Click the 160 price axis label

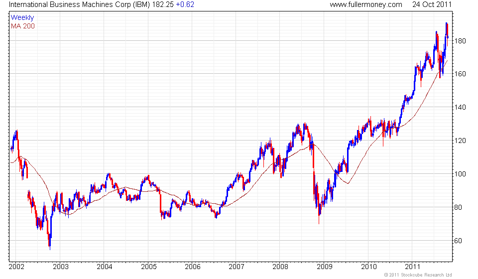click(x=460, y=74)
